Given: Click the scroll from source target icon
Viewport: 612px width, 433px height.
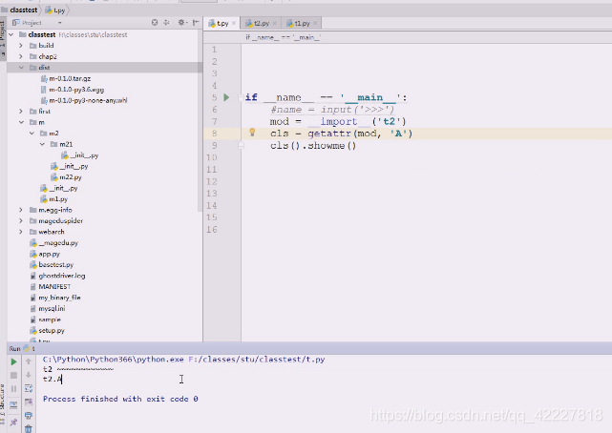Looking at the screenshot, I should pos(155,23).
